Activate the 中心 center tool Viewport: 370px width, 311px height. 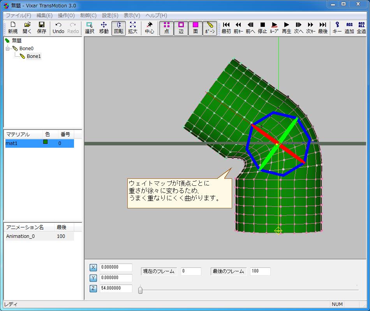click(x=150, y=28)
